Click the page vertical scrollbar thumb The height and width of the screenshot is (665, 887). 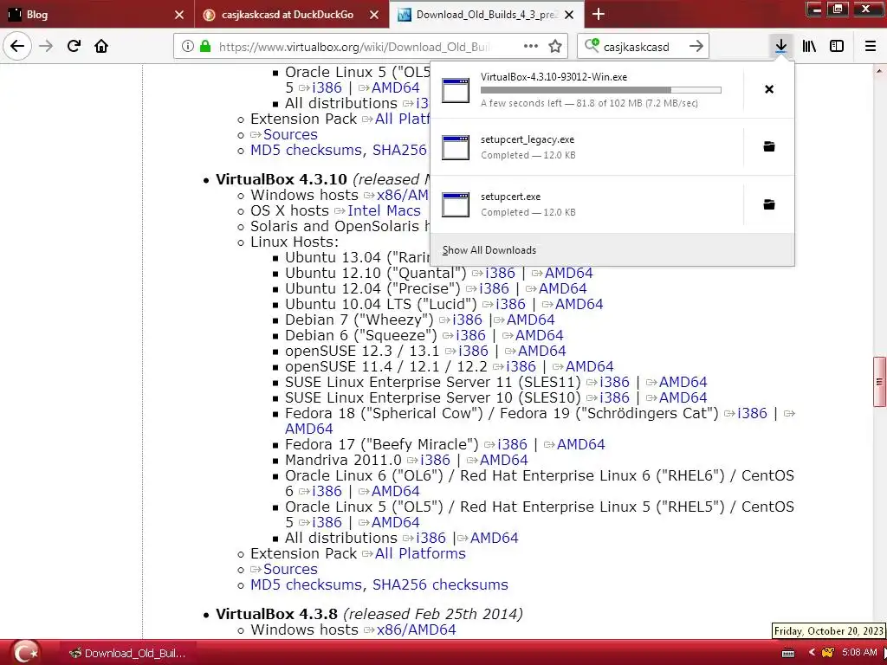(x=879, y=382)
